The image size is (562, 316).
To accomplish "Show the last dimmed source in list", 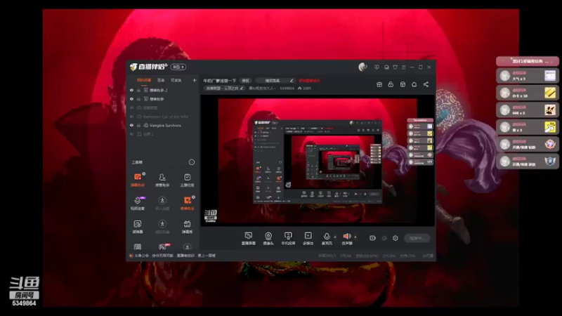I will click(x=131, y=134).
